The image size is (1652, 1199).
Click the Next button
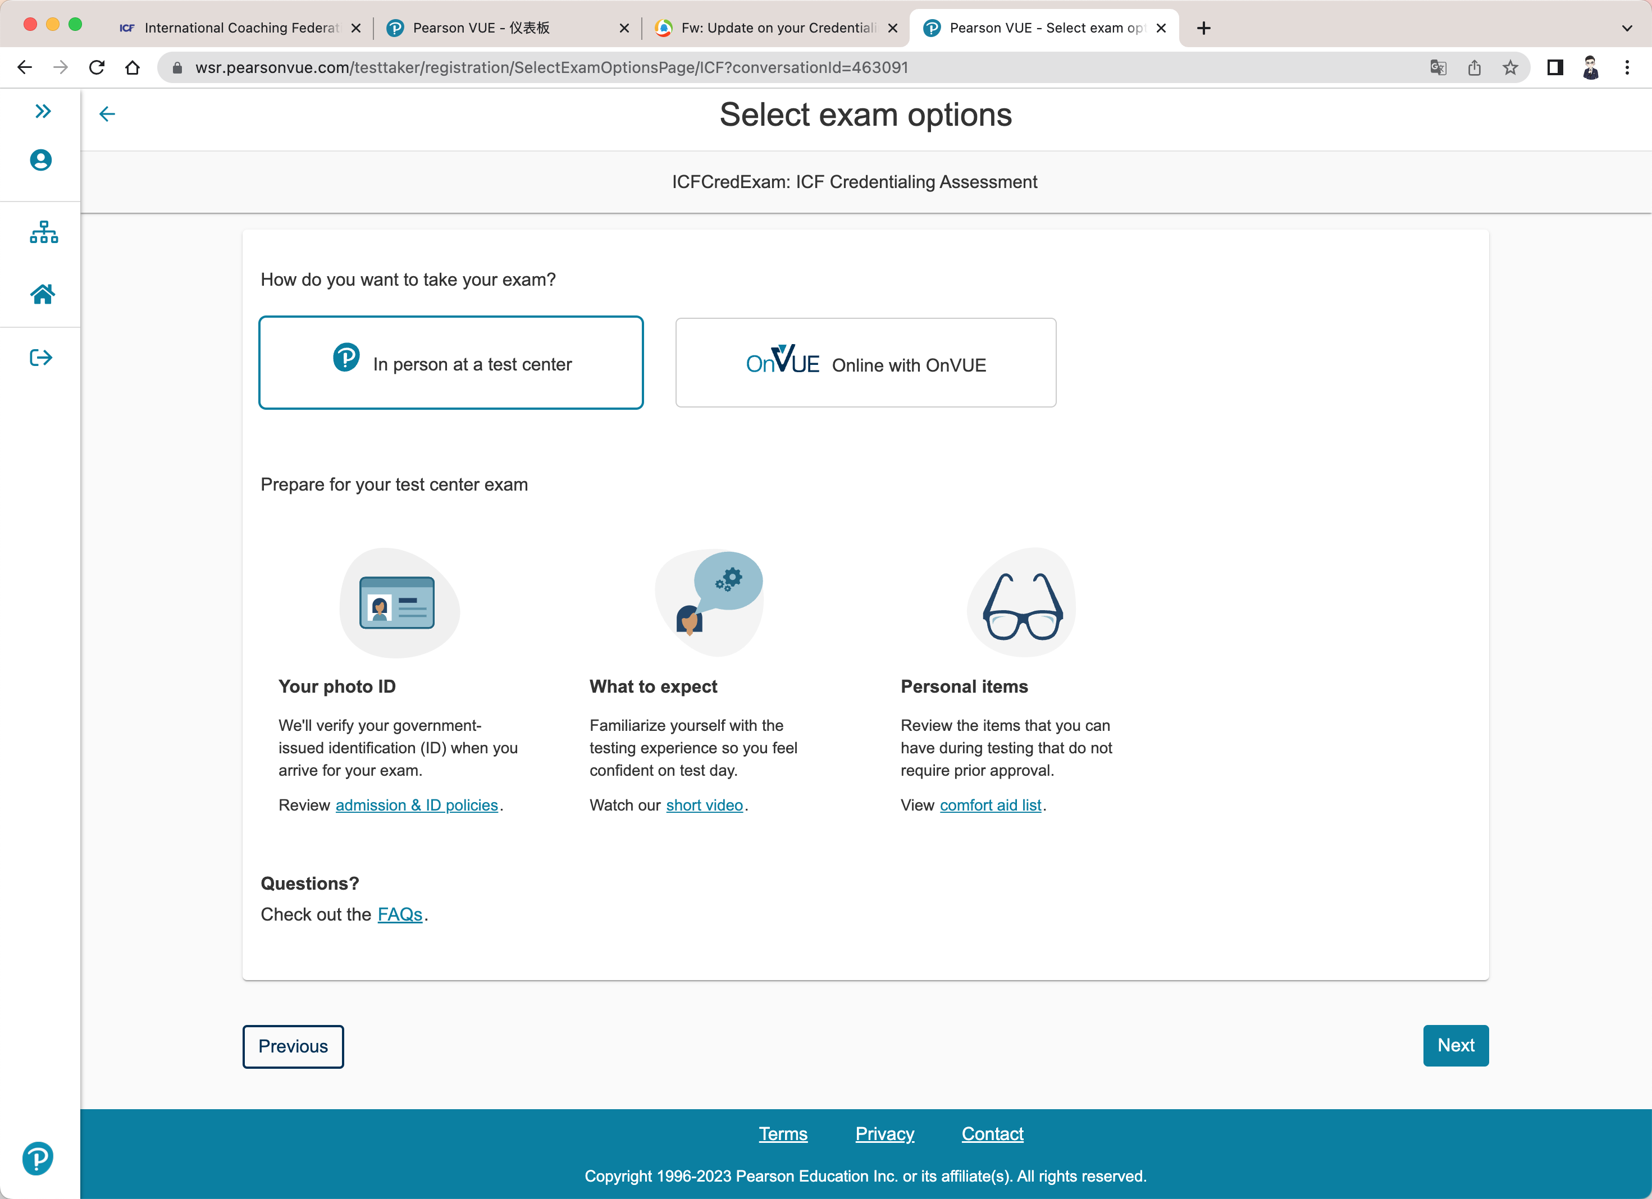click(x=1455, y=1045)
